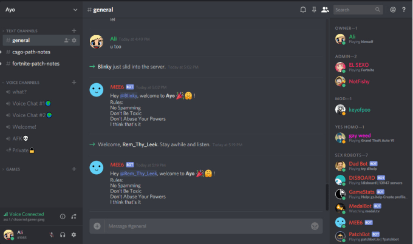The height and width of the screenshot is (244, 413).
Task: Show pinned messages with pin icon
Action: (x=314, y=10)
